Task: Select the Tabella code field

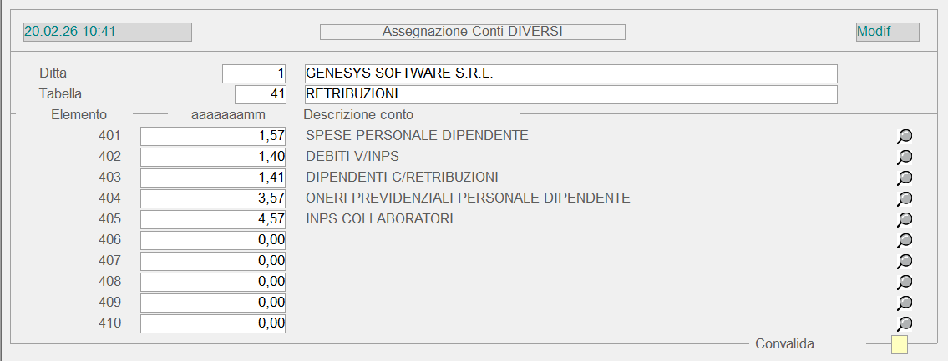Action: click(261, 94)
